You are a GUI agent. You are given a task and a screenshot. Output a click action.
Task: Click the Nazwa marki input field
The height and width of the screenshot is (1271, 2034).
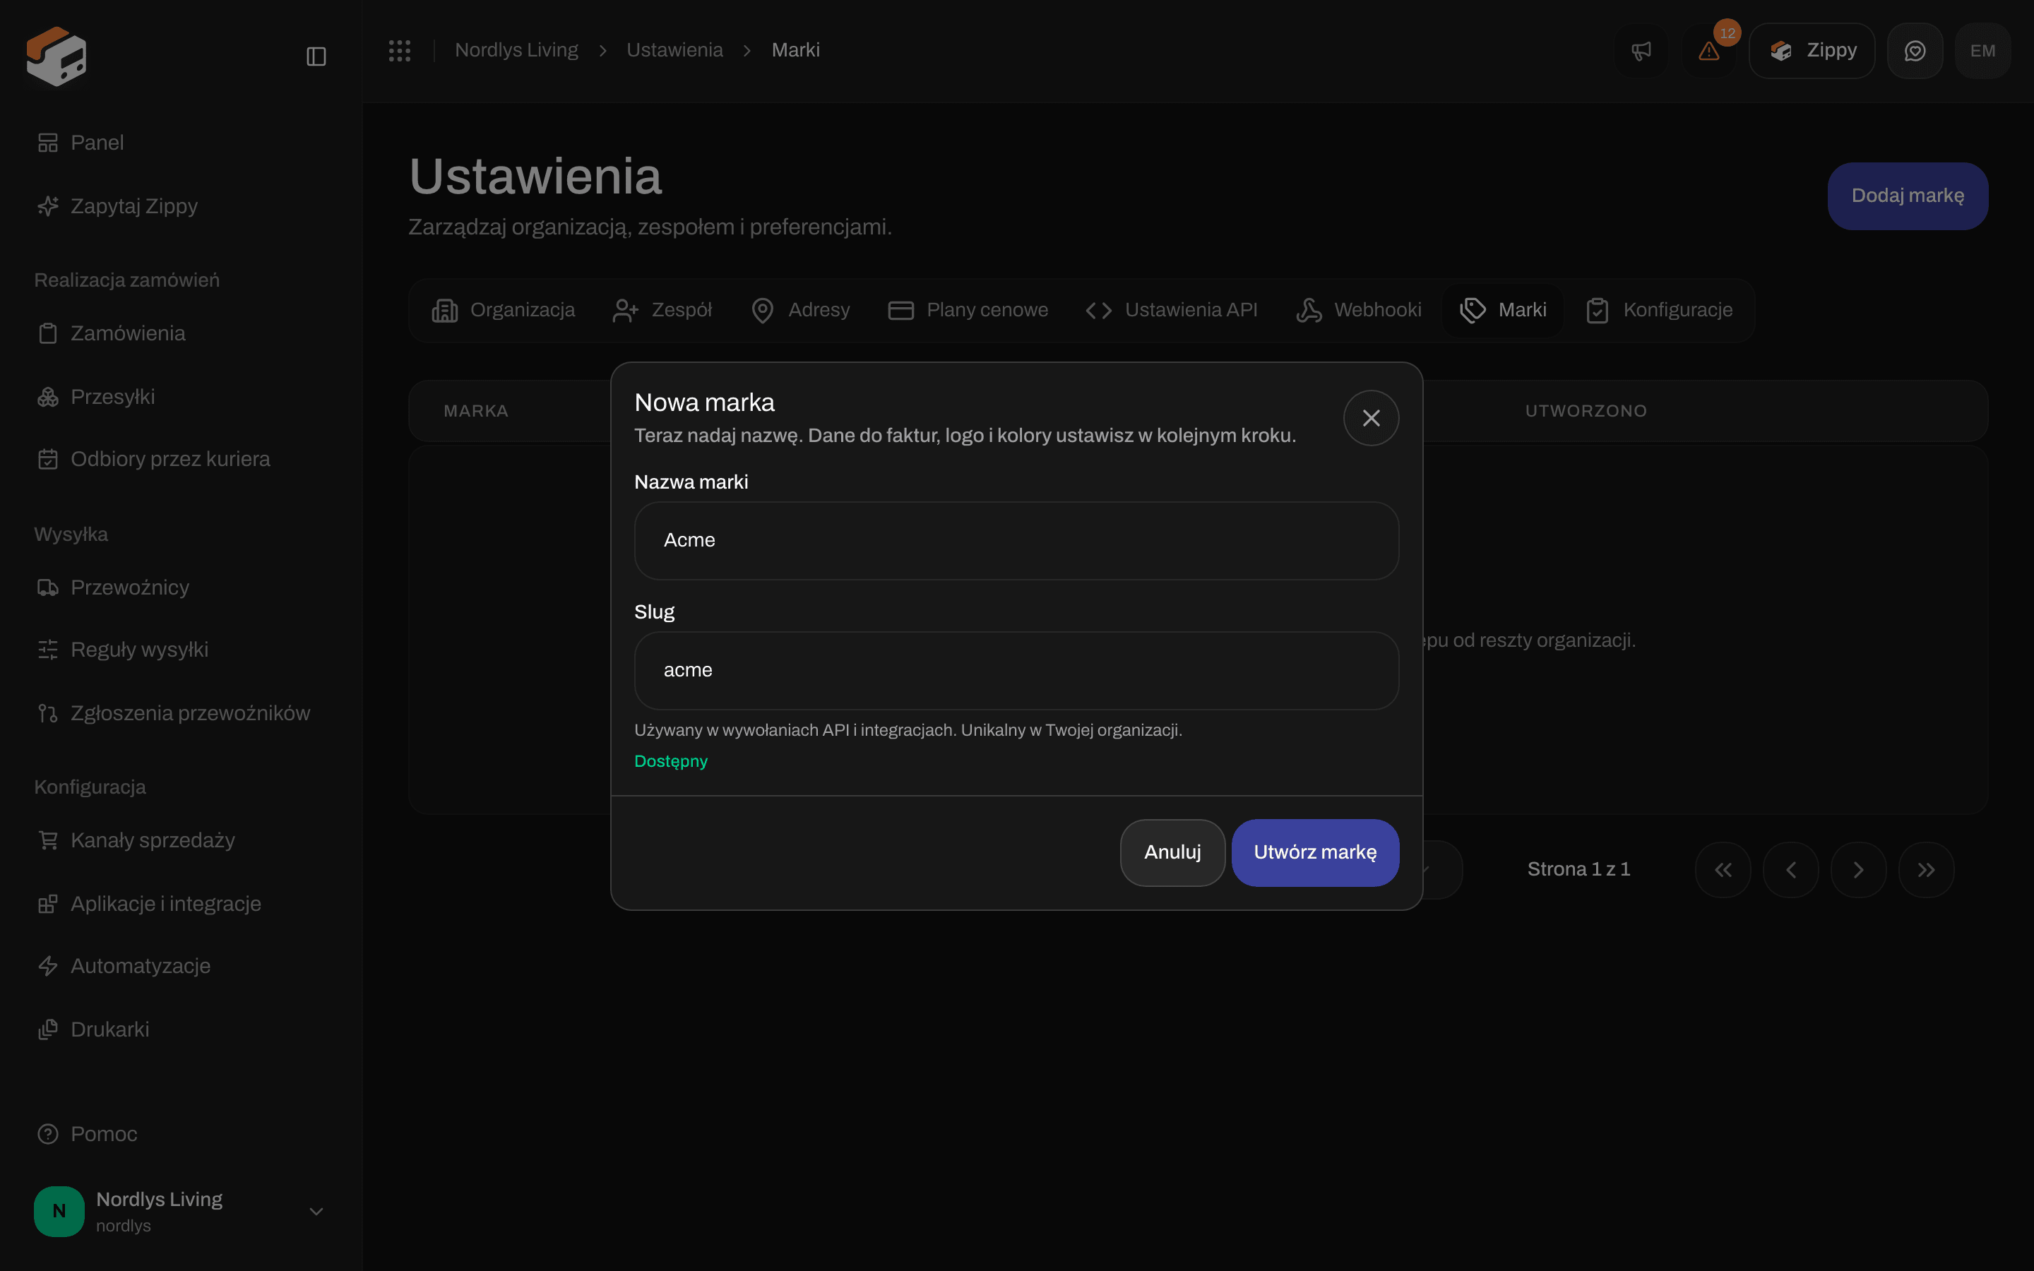[1016, 540]
